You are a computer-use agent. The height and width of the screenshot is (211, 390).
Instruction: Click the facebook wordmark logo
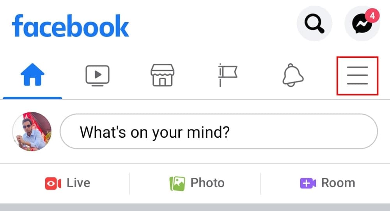(70, 27)
